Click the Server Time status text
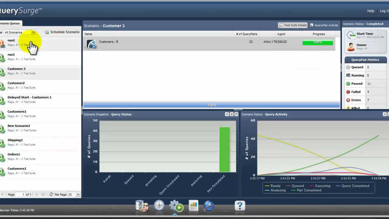The height and width of the screenshot is (219, 389). [17, 210]
